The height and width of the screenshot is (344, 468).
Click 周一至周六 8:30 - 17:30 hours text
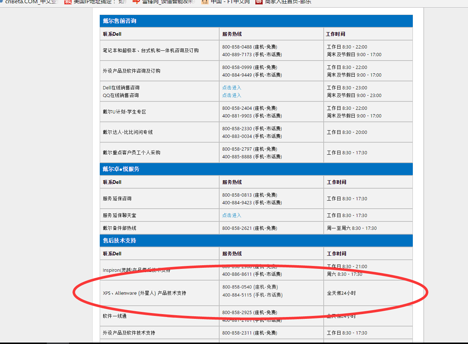[x=352, y=228]
